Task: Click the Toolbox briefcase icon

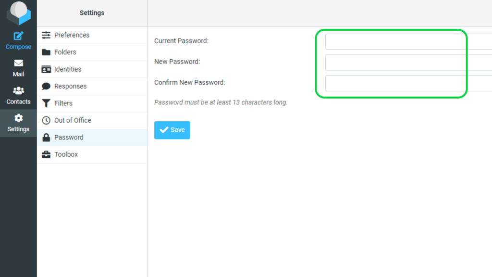Action: (x=46, y=154)
